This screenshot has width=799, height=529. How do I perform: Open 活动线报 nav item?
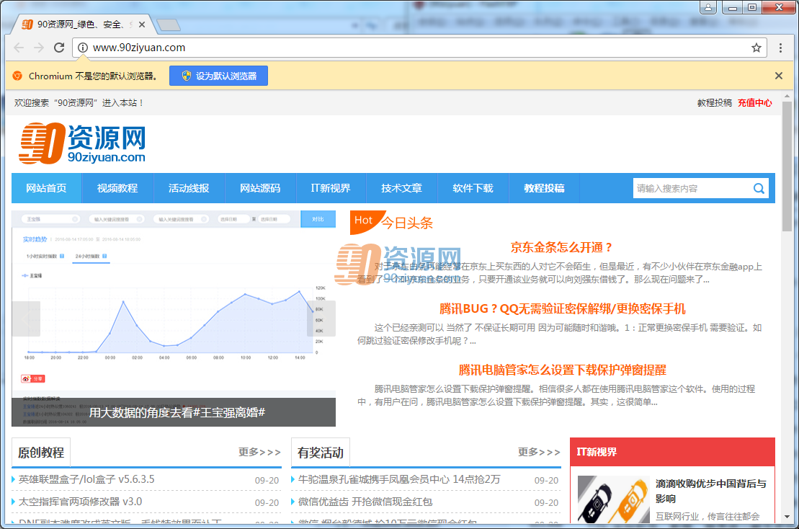click(x=189, y=188)
